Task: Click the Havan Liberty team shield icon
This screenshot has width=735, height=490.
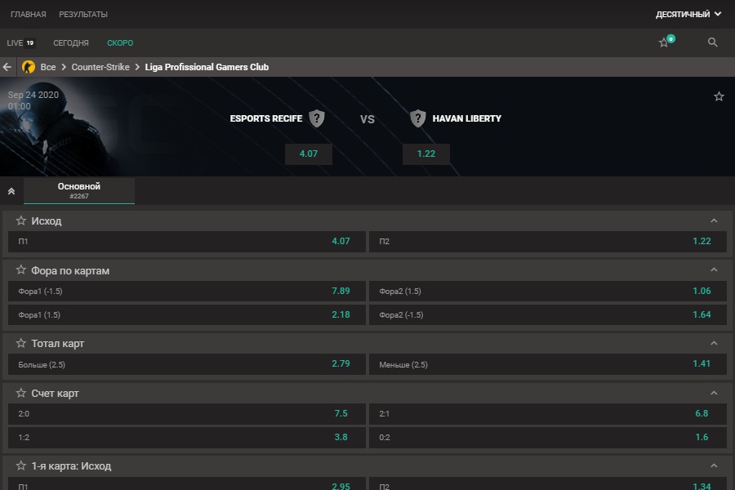Action: point(418,118)
